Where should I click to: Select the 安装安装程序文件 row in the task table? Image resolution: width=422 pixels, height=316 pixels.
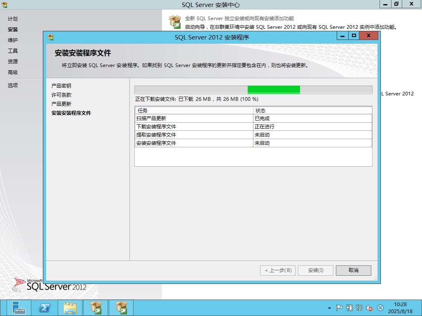pos(253,143)
